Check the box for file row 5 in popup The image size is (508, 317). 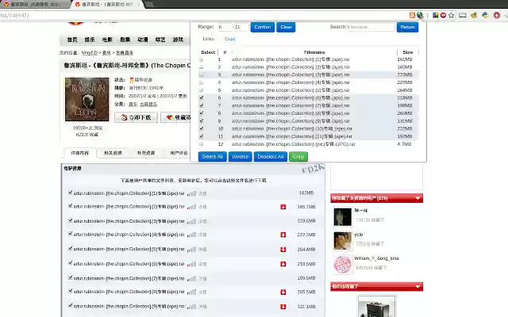[201, 90]
